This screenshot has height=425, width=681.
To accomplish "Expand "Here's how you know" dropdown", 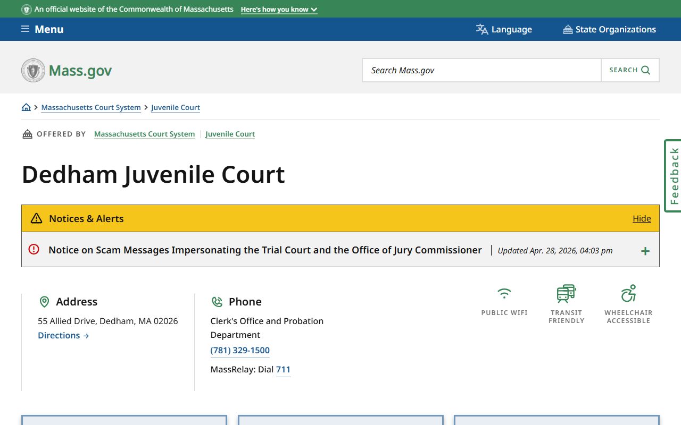I will pos(279,10).
